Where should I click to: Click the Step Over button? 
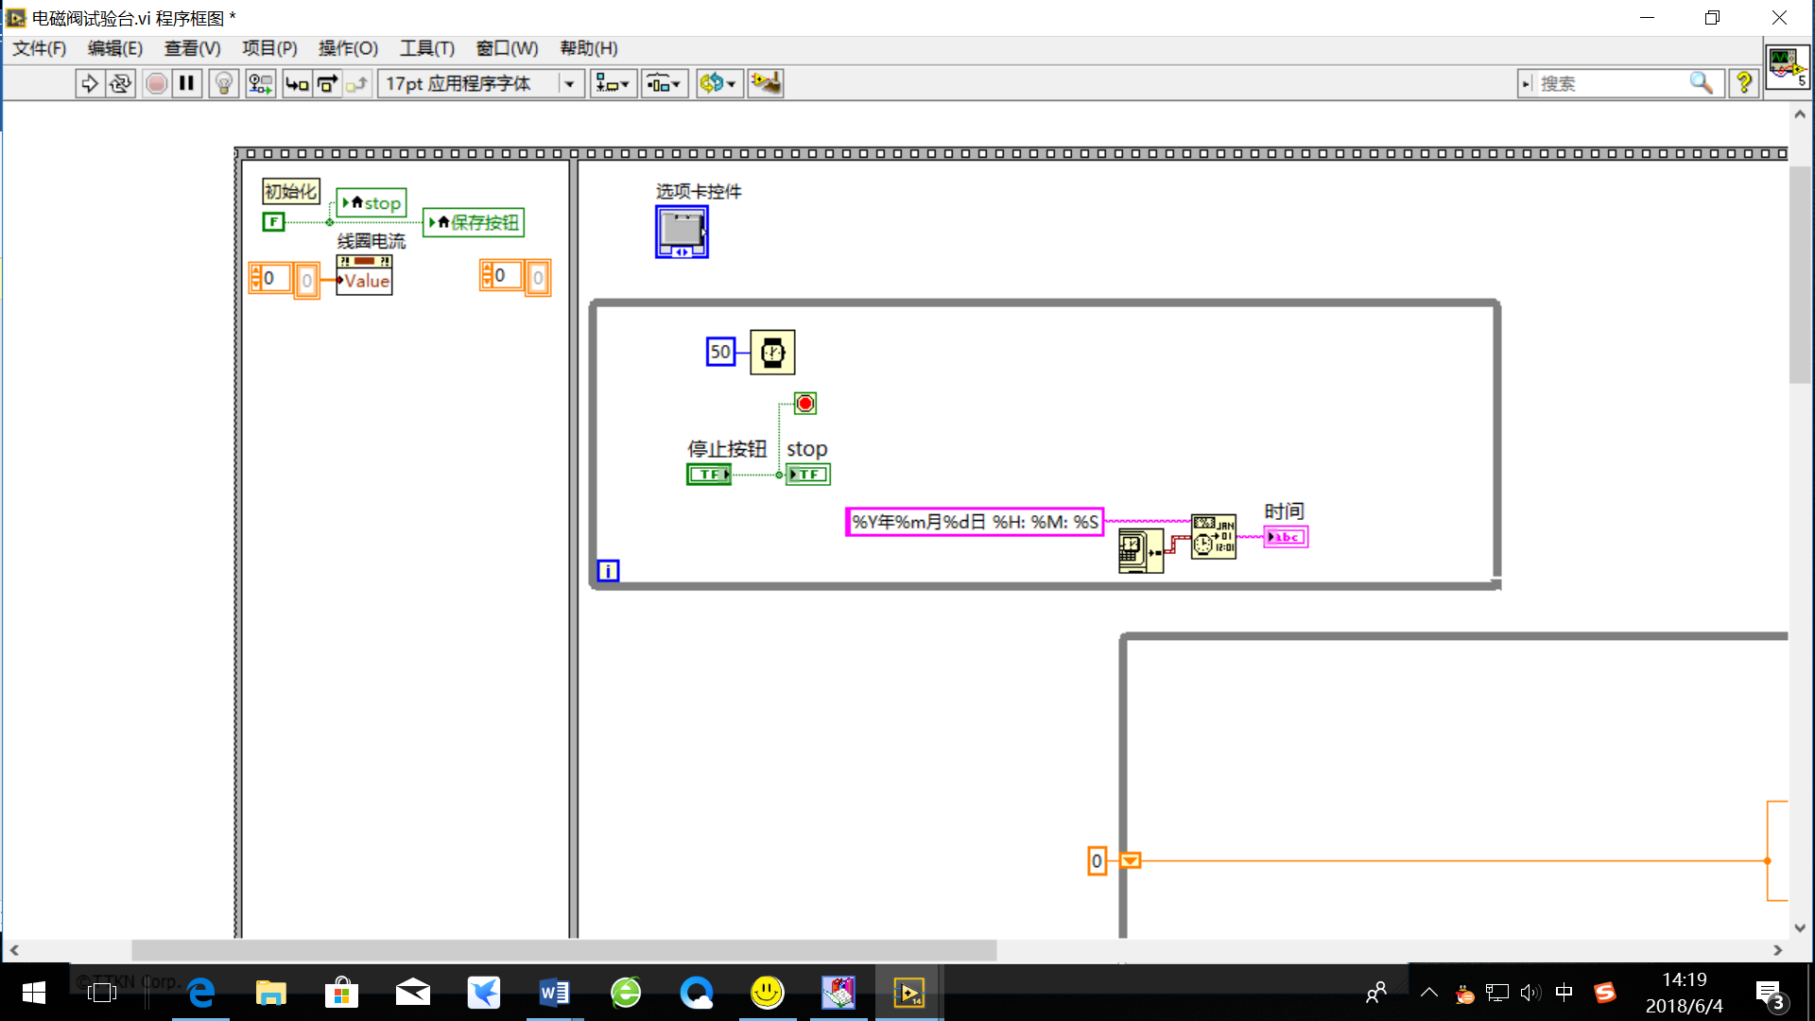pyautogui.click(x=327, y=84)
